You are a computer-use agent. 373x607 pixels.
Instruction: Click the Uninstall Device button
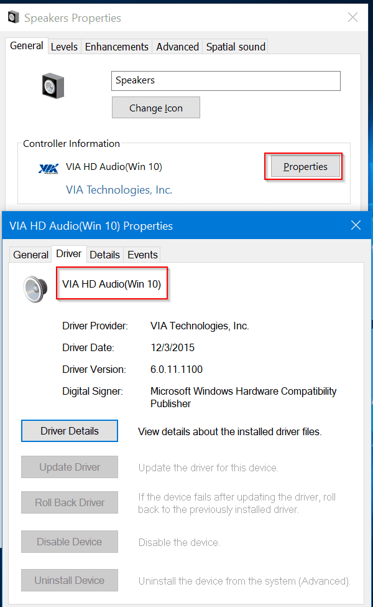pos(70,580)
